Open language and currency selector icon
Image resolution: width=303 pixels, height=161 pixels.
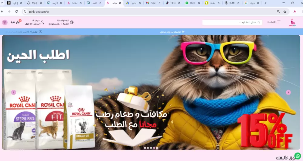click(72, 22)
